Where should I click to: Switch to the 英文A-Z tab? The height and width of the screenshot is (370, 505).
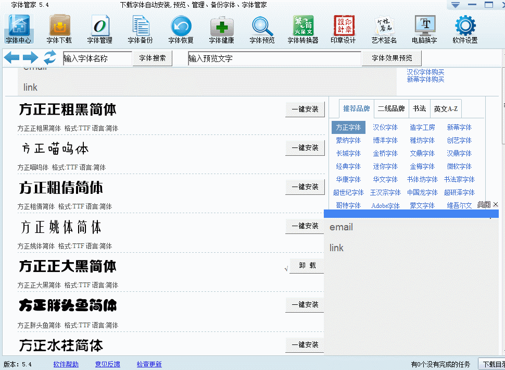tap(446, 108)
